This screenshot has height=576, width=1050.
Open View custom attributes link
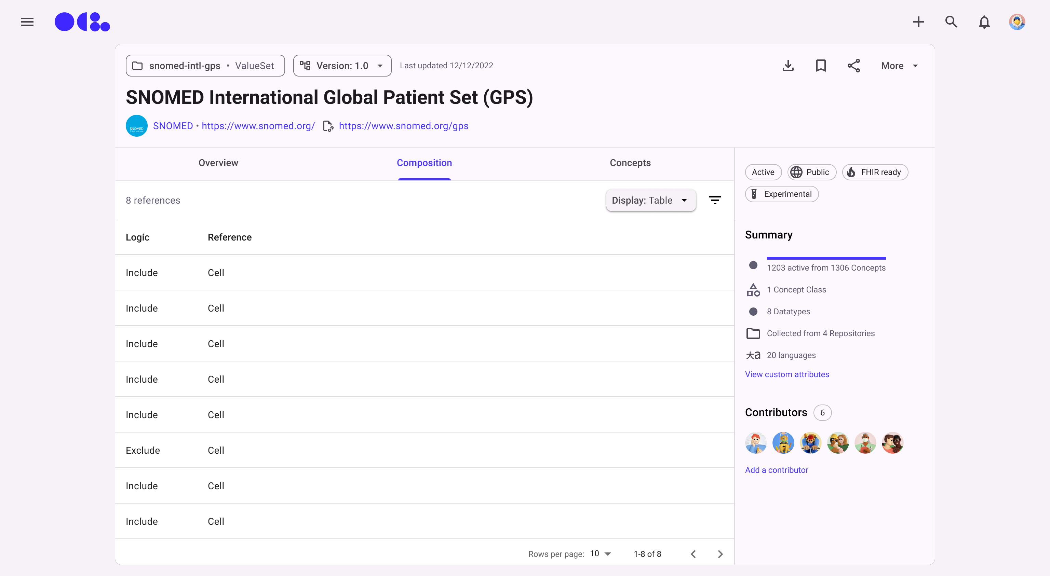(787, 374)
